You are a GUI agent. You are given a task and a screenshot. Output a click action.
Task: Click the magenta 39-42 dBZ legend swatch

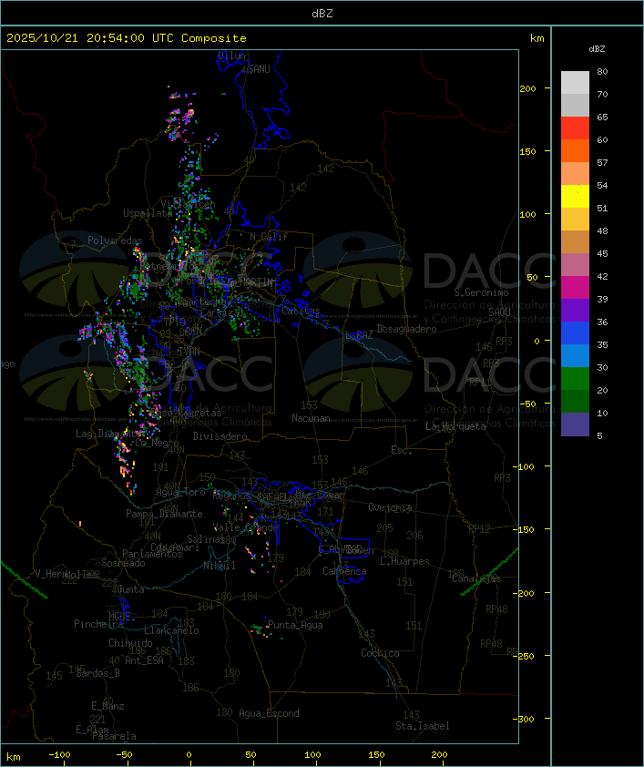[x=575, y=288]
